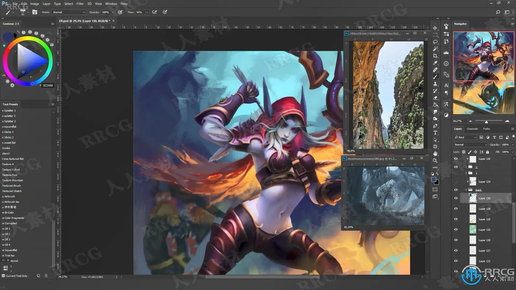This screenshot has width=516, height=290.
Task: Hide Layer 130 visibility eye
Action: click(x=456, y=198)
